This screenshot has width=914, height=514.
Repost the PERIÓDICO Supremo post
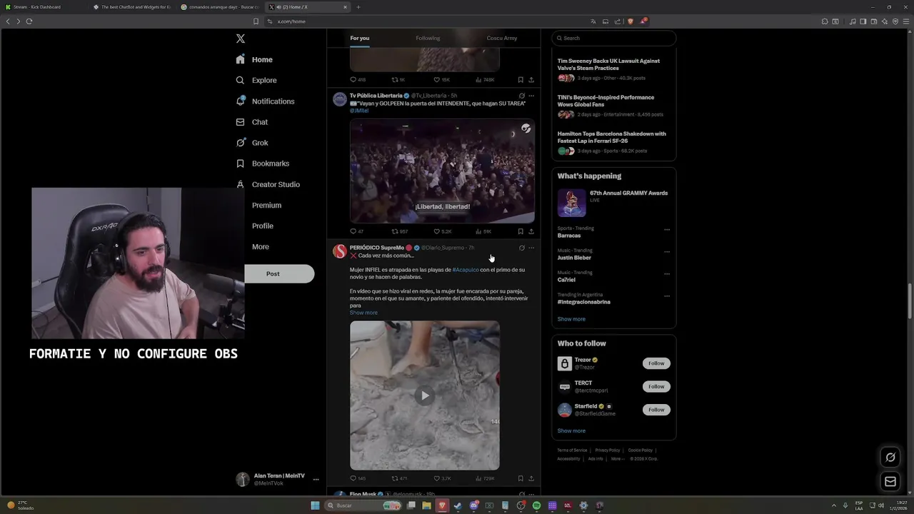pyautogui.click(x=399, y=478)
